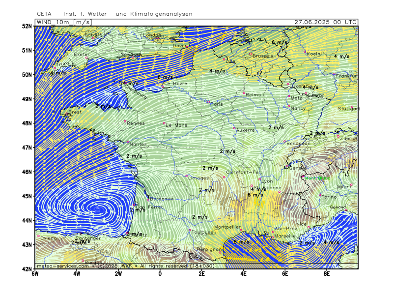Click the Brussels city label
This screenshot has height=295, width=393.
pyautogui.click(x=263, y=56)
